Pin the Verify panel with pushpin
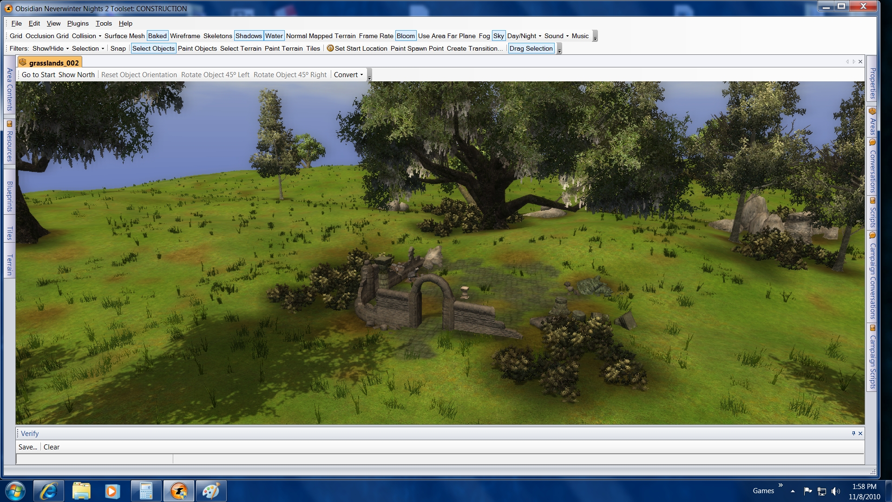892x502 pixels. (853, 433)
